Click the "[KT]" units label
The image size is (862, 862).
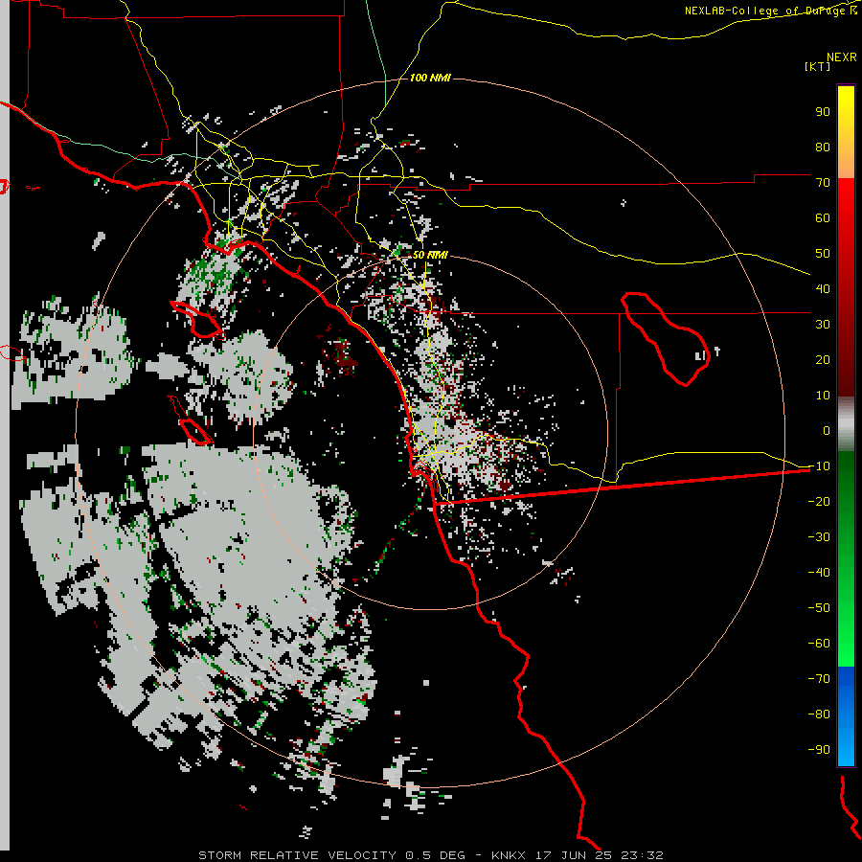pyautogui.click(x=817, y=66)
